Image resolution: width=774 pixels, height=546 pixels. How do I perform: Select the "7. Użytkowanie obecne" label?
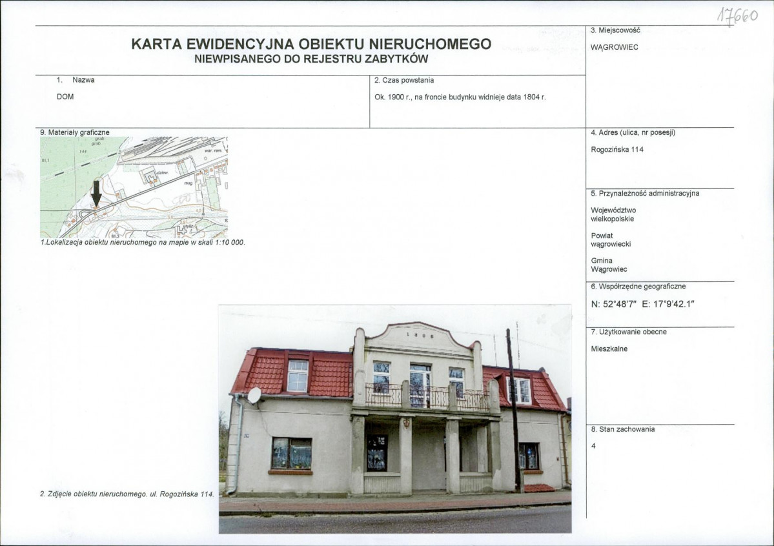pos(628,332)
